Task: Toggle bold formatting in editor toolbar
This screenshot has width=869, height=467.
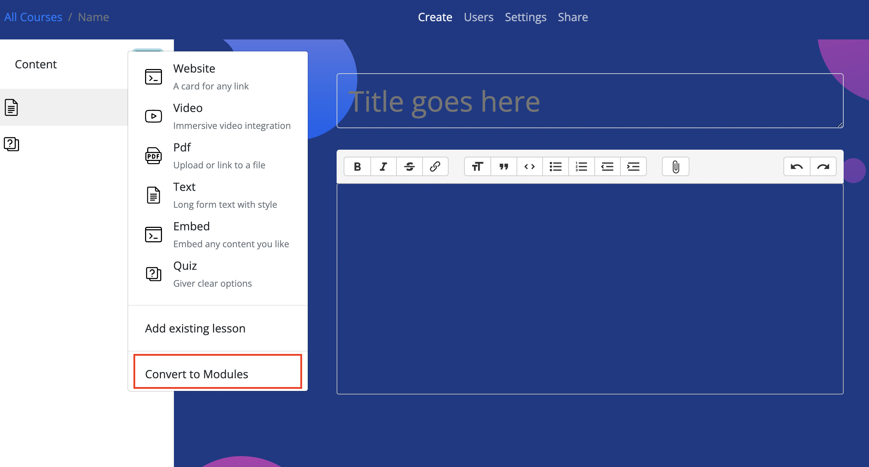Action: [x=357, y=167]
